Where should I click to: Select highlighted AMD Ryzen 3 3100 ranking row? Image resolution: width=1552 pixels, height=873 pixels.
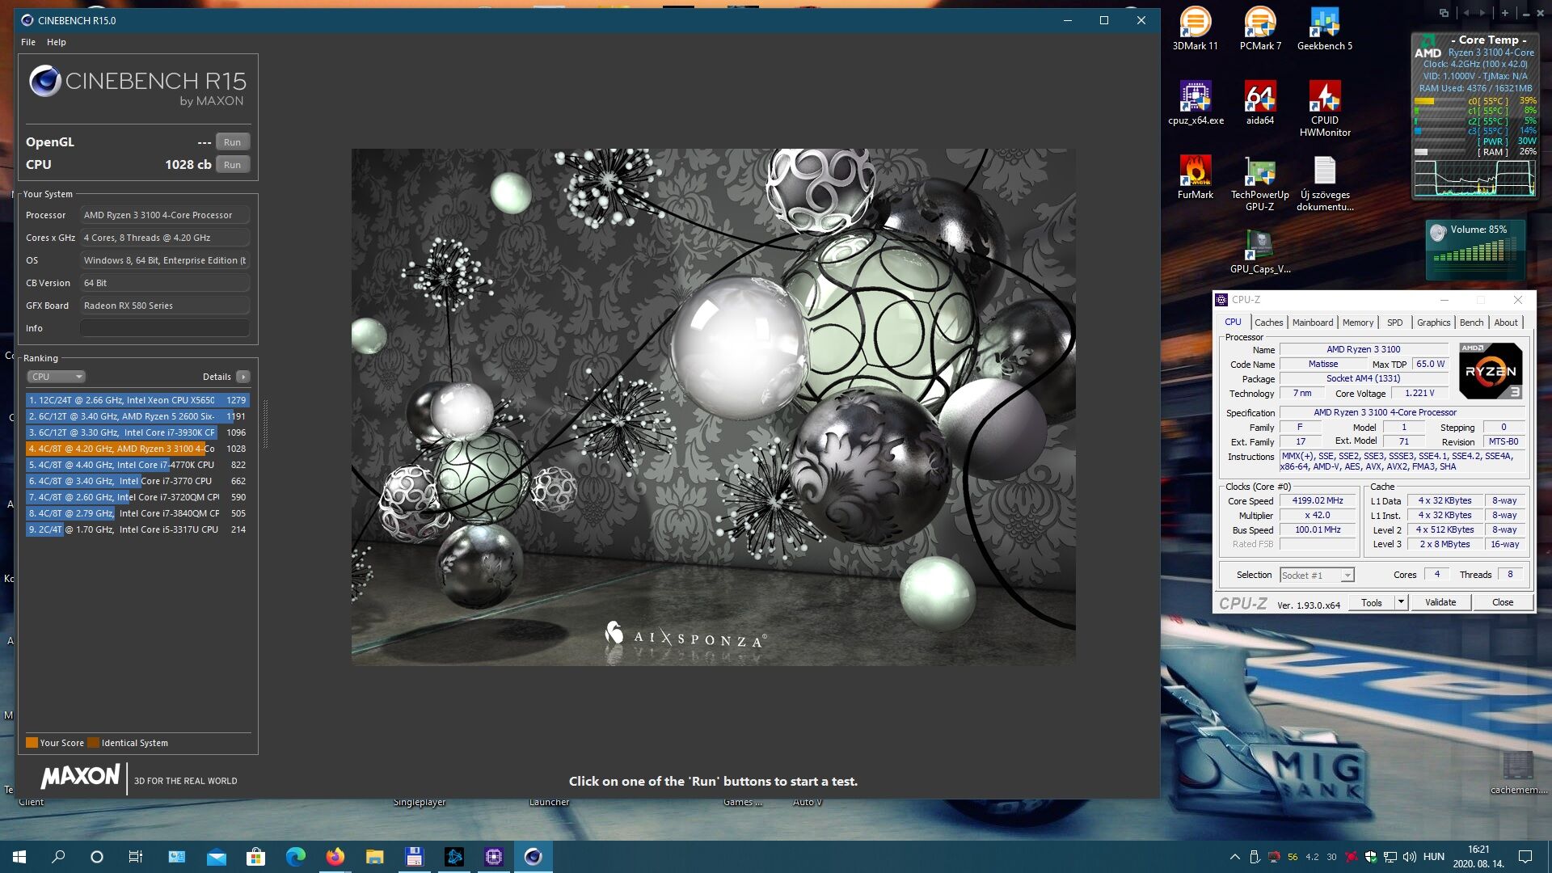(137, 449)
